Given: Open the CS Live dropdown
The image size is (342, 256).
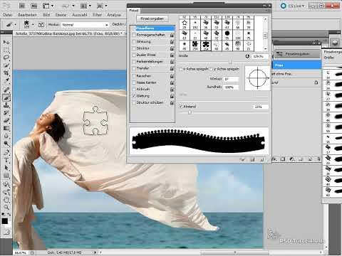Looking at the screenshot, I should click(293, 6).
